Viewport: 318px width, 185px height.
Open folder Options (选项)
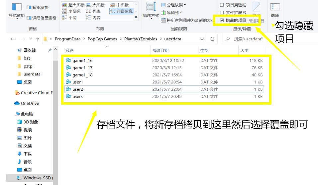coord(275,10)
